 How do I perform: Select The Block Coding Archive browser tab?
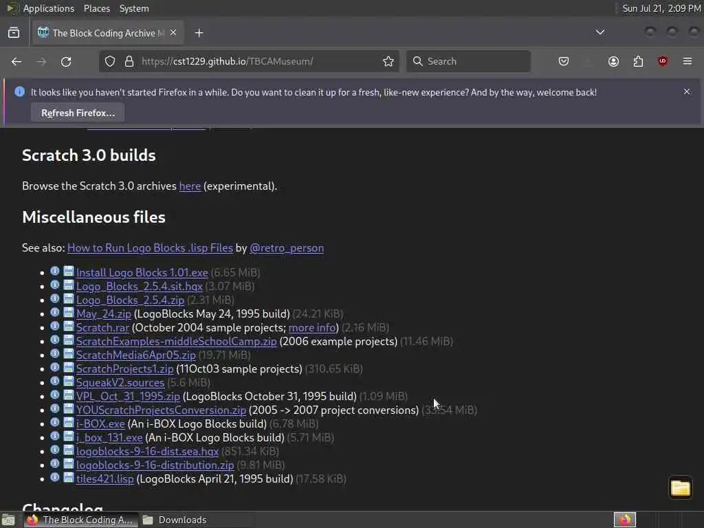108,33
